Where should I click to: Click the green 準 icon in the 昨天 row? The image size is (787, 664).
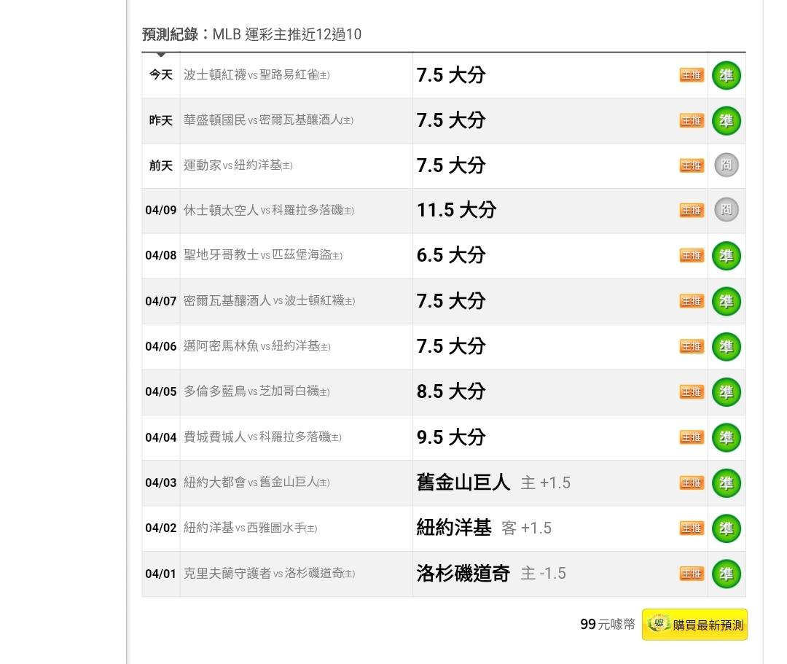click(727, 120)
